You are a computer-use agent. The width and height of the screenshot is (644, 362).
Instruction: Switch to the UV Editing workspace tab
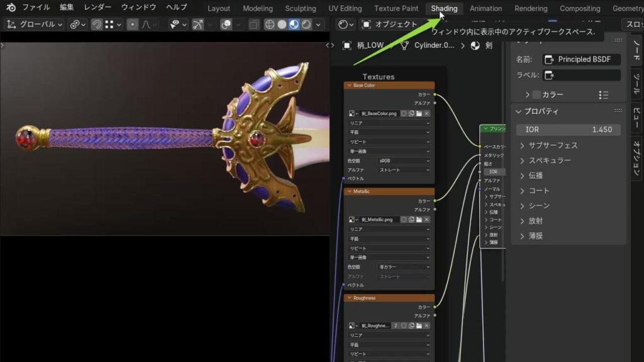(345, 8)
